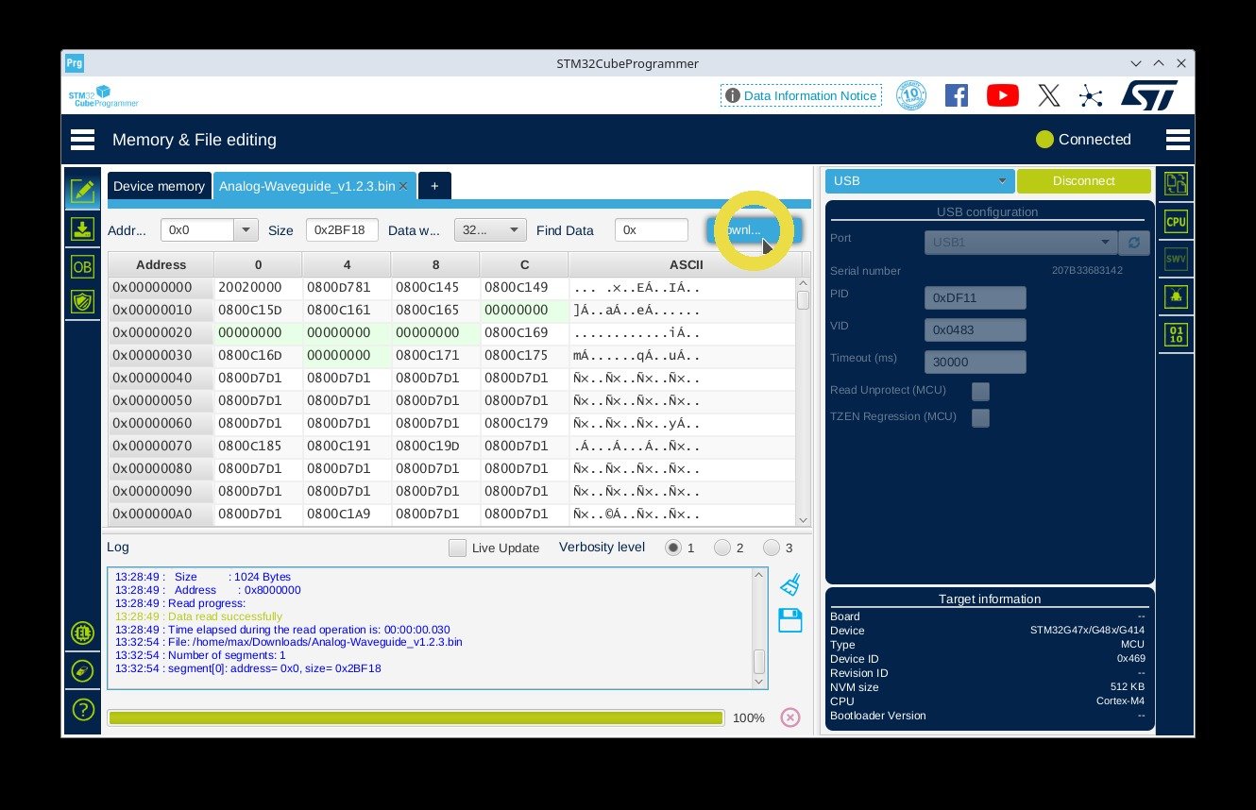The image size is (1256, 810).
Task: Open the shield security panel icon
Action: tap(83, 302)
